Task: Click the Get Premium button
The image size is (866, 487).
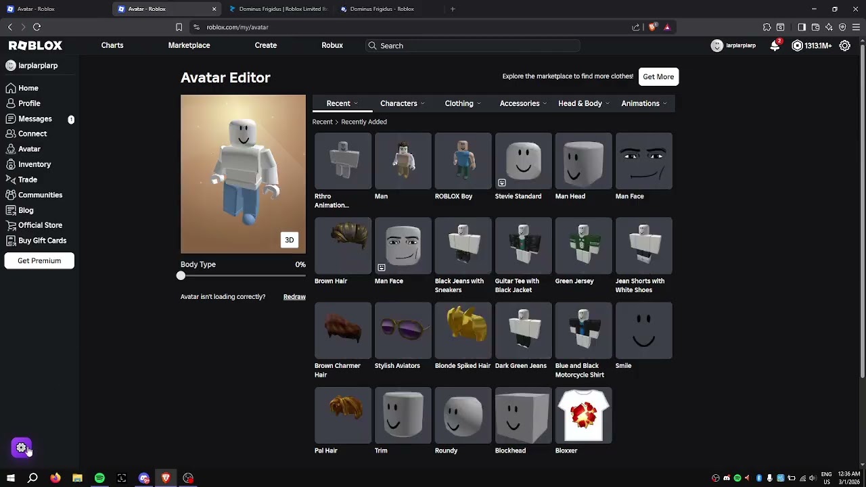Action: tap(39, 260)
